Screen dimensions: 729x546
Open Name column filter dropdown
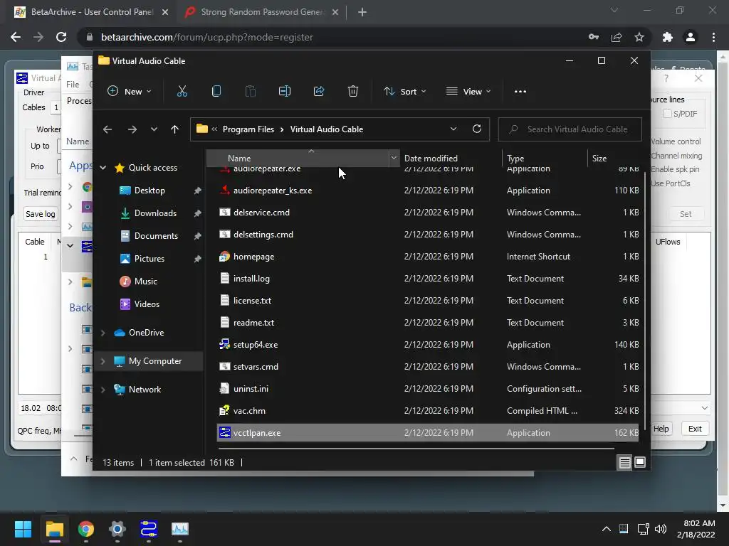(x=394, y=158)
